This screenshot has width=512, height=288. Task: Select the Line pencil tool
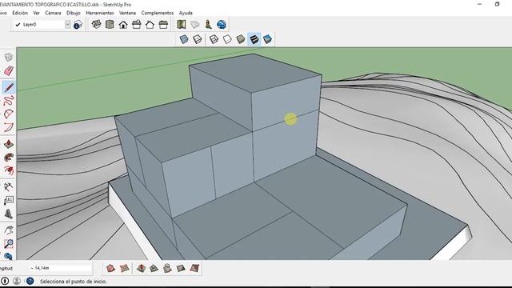coord(9,87)
